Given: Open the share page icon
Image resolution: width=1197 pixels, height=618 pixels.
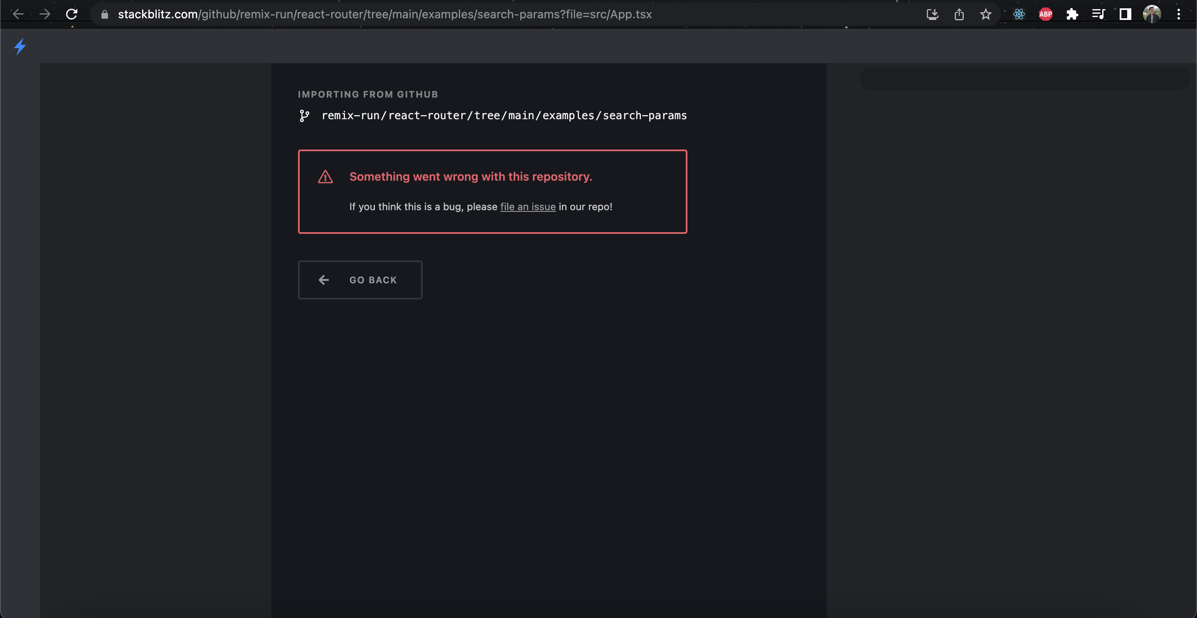Looking at the screenshot, I should (959, 14).
